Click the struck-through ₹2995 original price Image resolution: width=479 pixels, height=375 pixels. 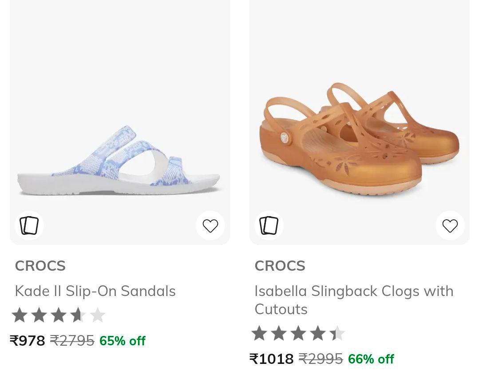(x=321, y=359)
